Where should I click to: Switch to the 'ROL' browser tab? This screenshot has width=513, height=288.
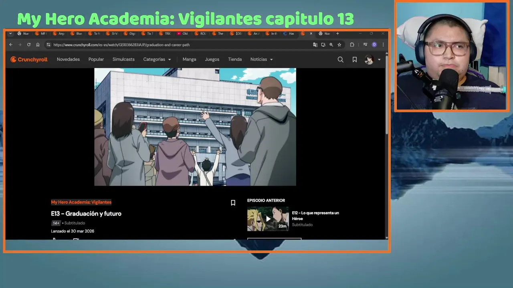click(200, 34)
